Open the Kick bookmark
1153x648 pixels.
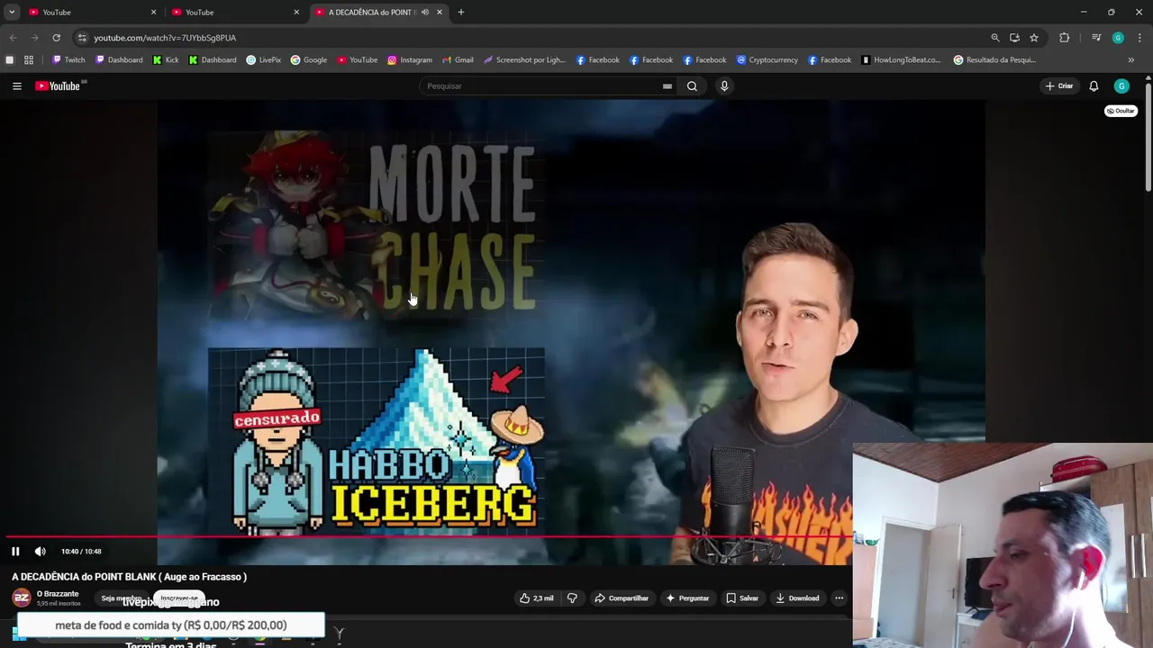click(x=166, y=60)
